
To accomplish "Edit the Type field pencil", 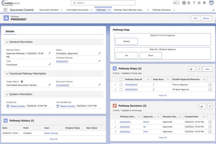I will coord(50,64).
